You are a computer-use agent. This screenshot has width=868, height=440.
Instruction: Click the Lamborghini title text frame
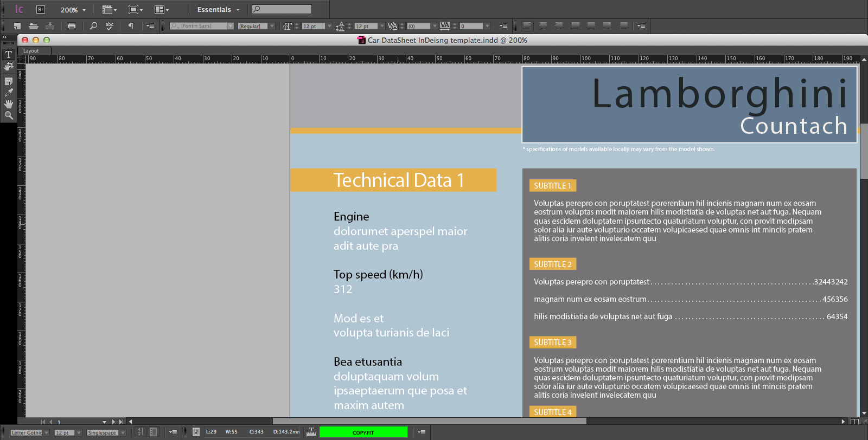pos(689,105)
